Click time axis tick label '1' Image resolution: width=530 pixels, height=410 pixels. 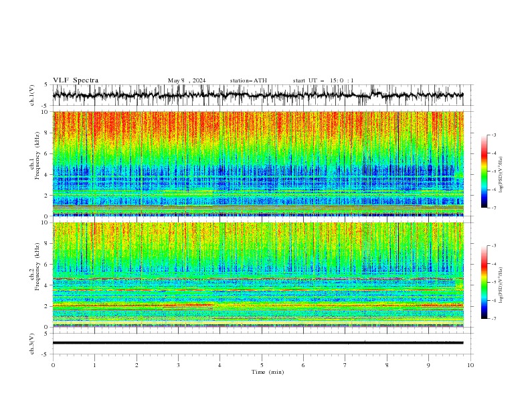[x=95, y=365]
